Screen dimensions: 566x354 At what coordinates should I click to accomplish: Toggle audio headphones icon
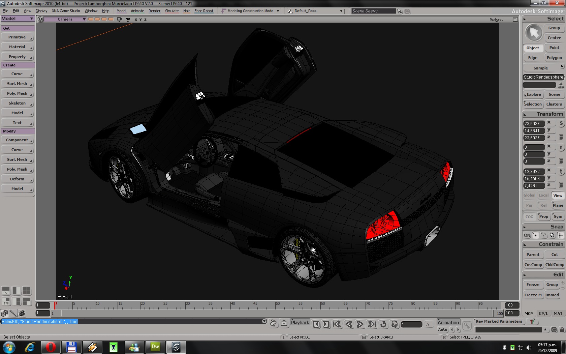pyautogui.click(x=395, y=324)
